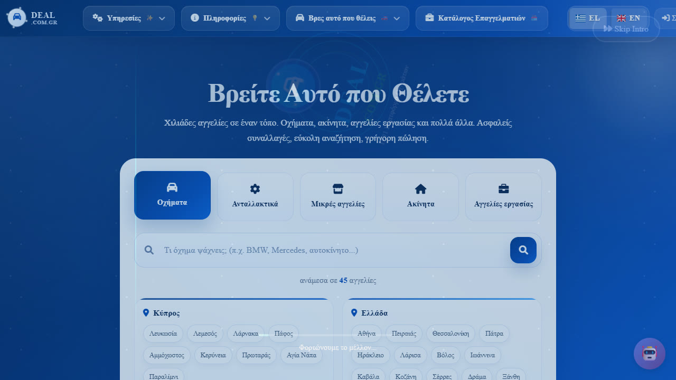Filter by Αγία Νάπα location chip
This screenshot has height=380, width=676.
(302, 355)
